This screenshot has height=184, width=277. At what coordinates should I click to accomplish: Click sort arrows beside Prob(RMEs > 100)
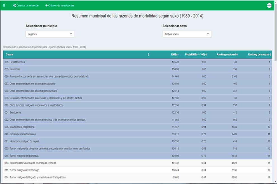206,55
